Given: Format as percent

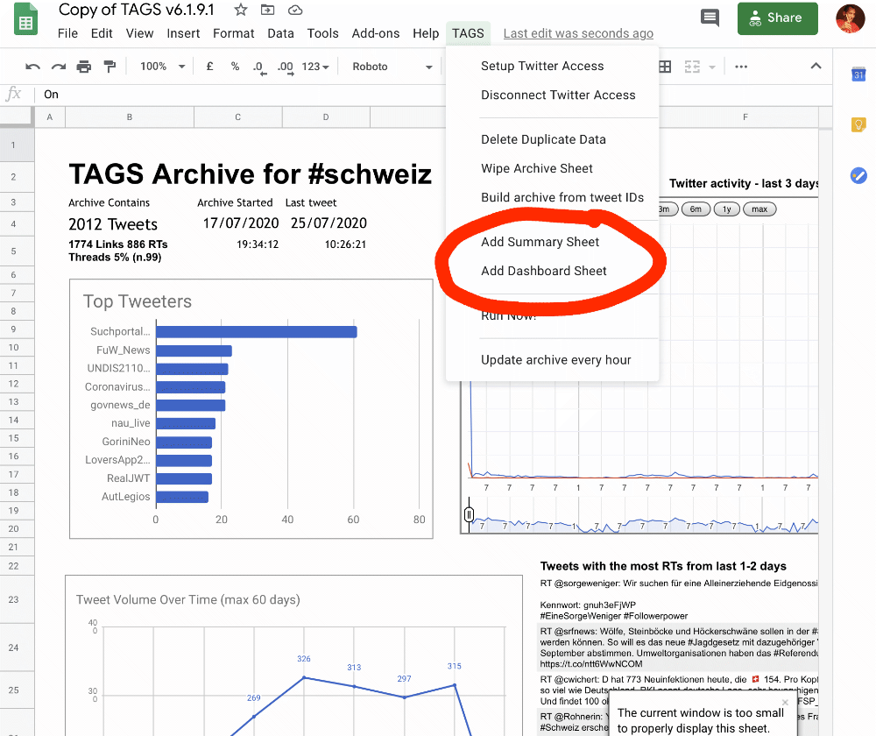Looking at the screenshot, I should coord(235,67).
